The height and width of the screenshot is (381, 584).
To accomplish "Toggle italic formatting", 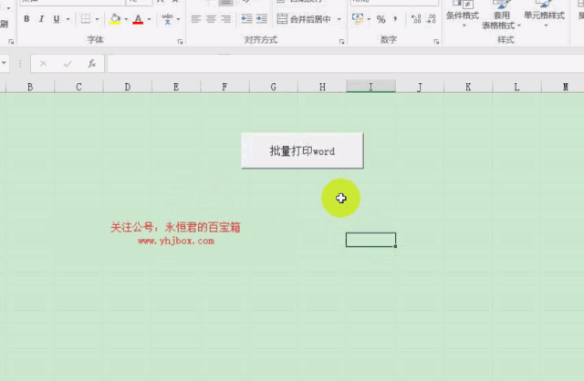I will pyautogui.click(x=42, y=19).
